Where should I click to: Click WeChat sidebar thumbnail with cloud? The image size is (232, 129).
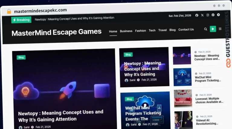tap(182, 77)
